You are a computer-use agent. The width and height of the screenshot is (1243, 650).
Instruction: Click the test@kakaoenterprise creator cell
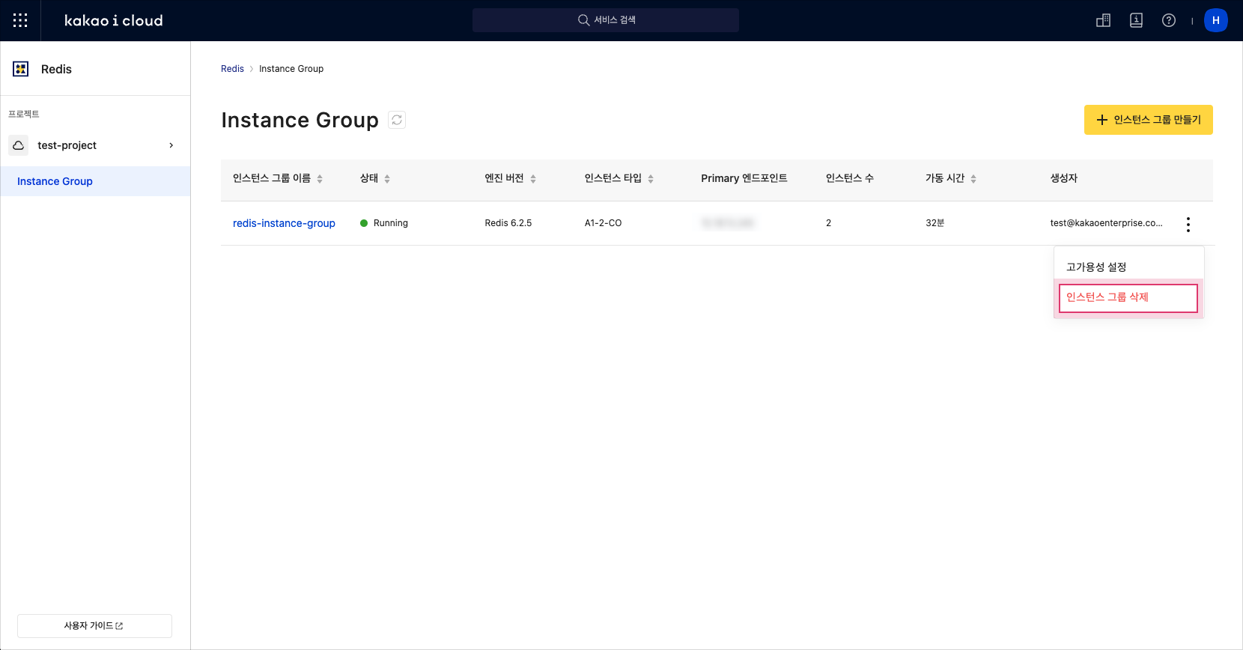[x=1107, y=223]
